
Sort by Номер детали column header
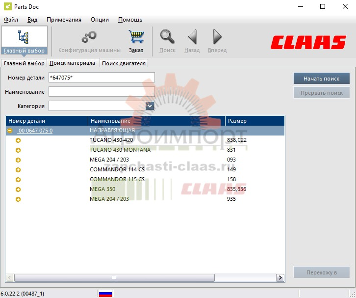[x=47, y=121]
